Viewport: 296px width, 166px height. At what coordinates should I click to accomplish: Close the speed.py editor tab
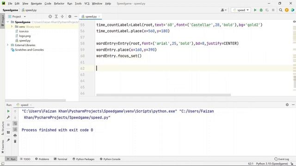pyautogui.click(x=99, y=17)
